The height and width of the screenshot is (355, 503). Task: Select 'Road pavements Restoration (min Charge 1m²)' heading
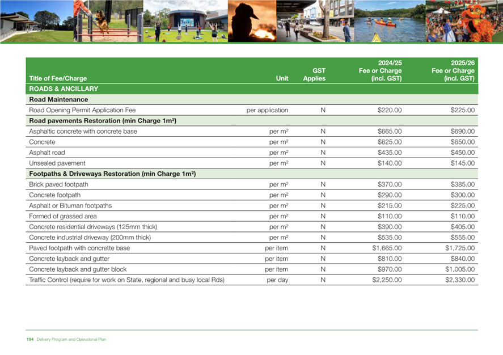click(103, 121)
